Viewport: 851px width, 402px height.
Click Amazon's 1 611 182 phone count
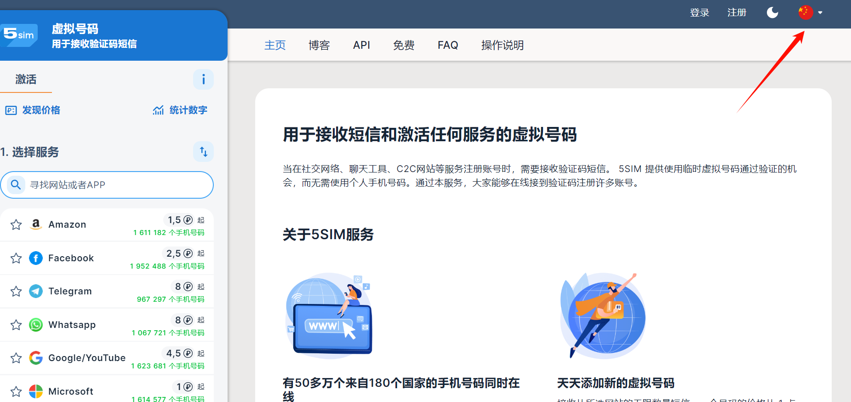(169, 233)
